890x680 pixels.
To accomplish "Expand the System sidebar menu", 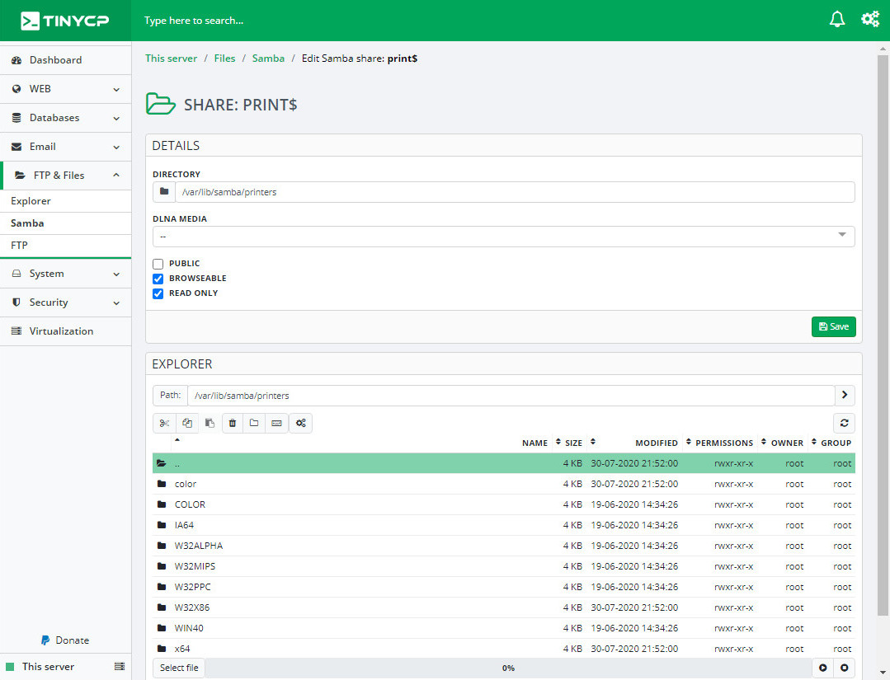I will click(x=66, y=274).
